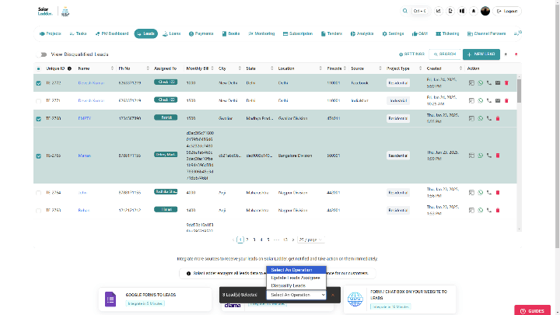Switch to the Payments tab
Image resolution: width=560 pixels, height=315 pixels.
pyautogui.click(x=201, y=34)
